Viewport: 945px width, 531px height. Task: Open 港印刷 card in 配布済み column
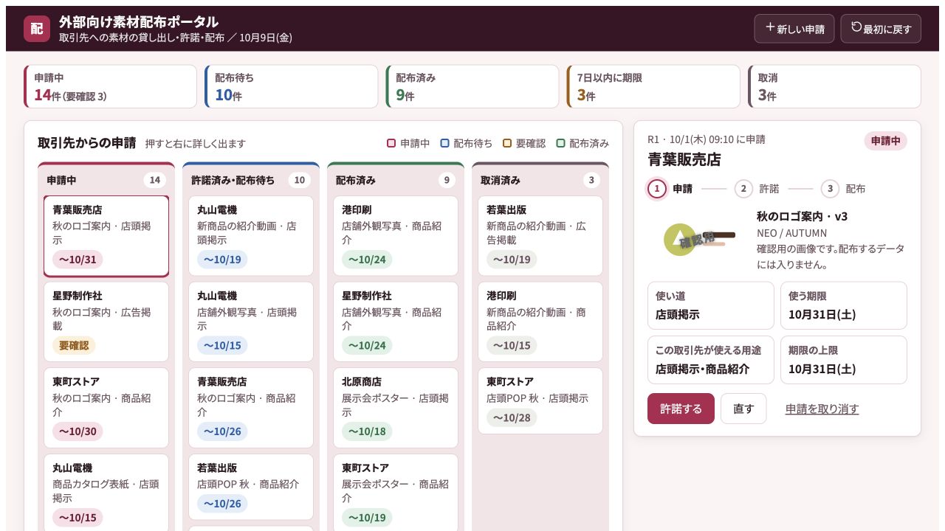(x=396, y=236)
